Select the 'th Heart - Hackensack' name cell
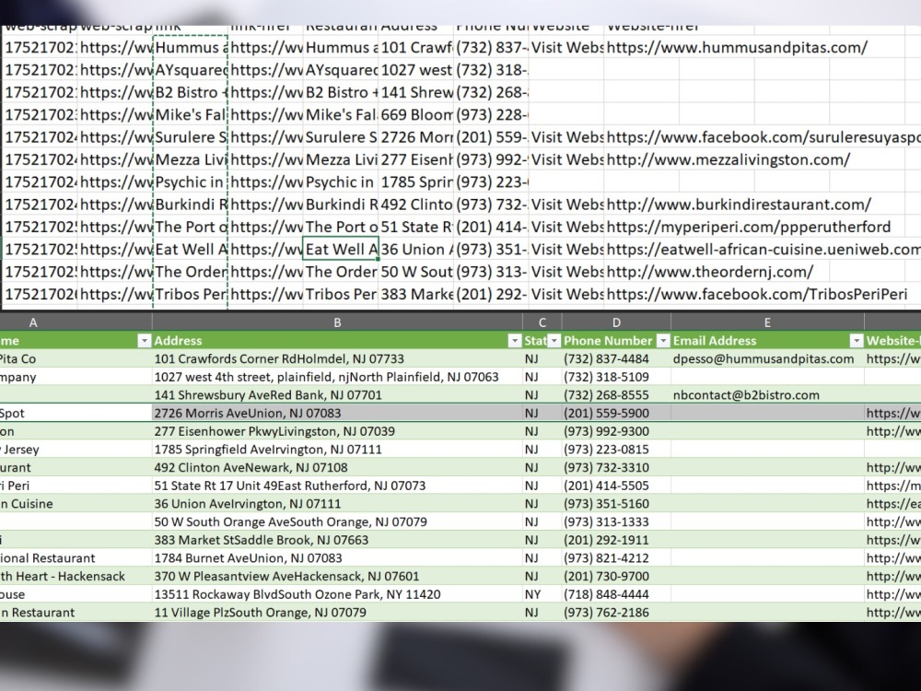Screen dimensions: 921x691 [x=76, y=577]
